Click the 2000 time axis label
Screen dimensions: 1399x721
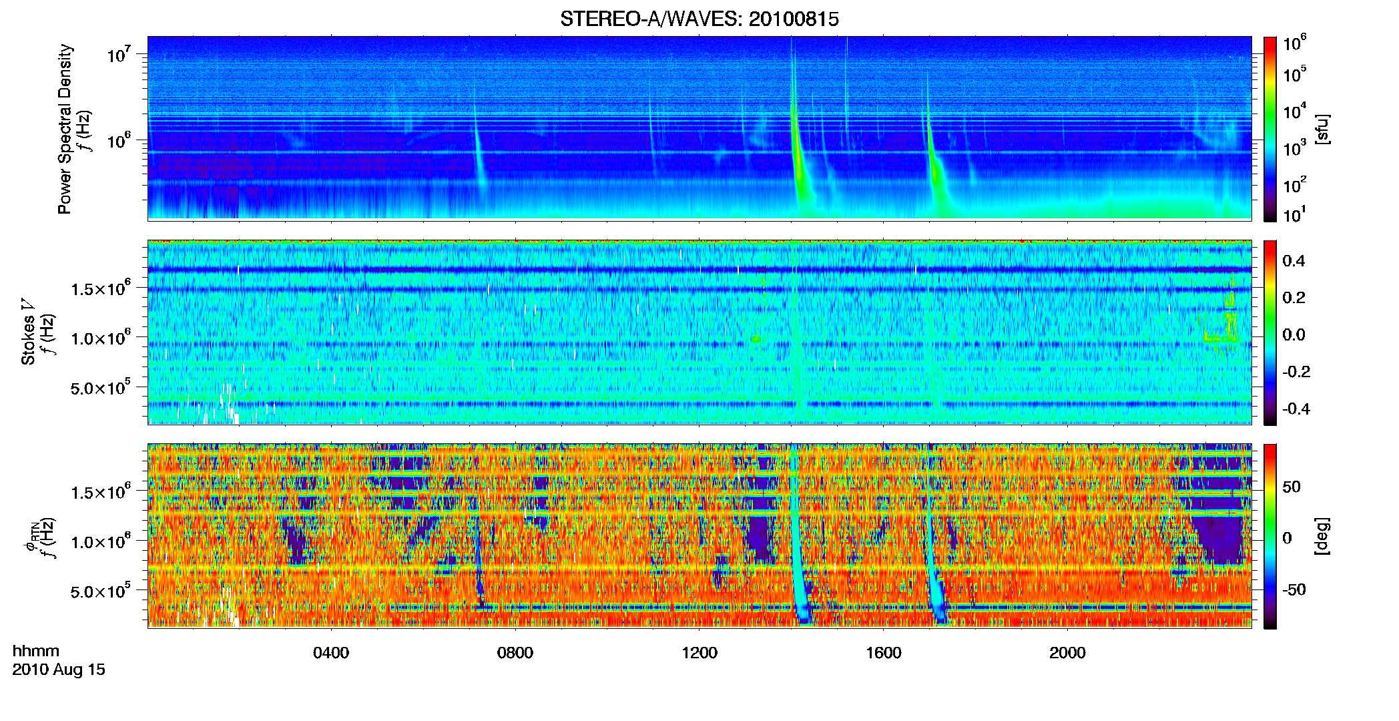click(1067, 652)
